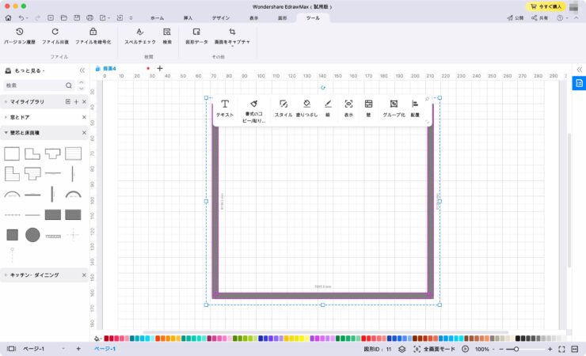The width and height of the screenshot is (586, 356).
Task: Click the 共有 share button
Action: (539, 18)
